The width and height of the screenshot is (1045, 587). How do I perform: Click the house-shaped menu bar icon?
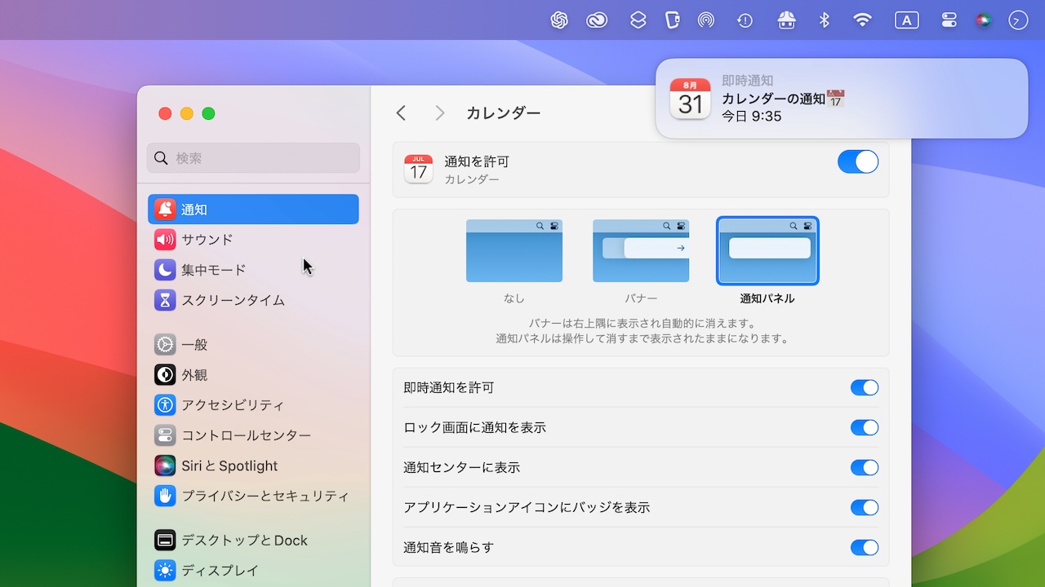click(x=786, y=20)
